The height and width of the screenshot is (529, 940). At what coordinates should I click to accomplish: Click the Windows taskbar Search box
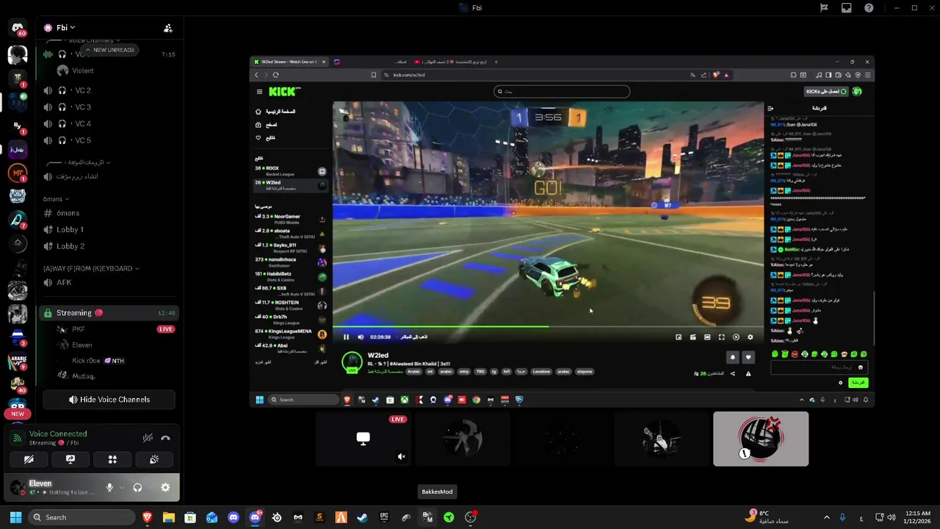(x=82, y=517)
